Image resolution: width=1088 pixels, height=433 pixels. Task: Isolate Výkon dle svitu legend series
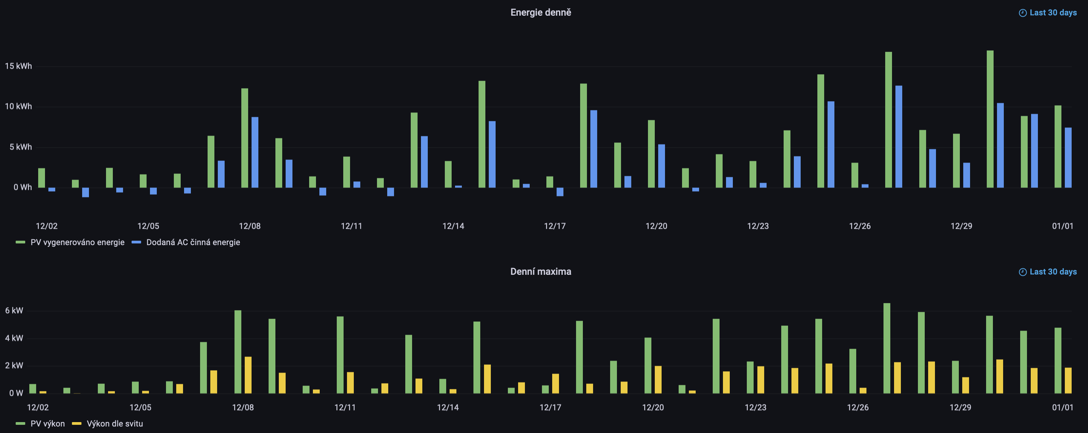pyautogui.click(x=115, y=424)
